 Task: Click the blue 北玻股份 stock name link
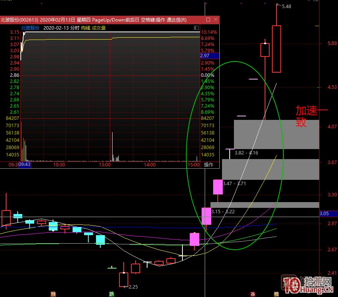[x=30, y=28]
